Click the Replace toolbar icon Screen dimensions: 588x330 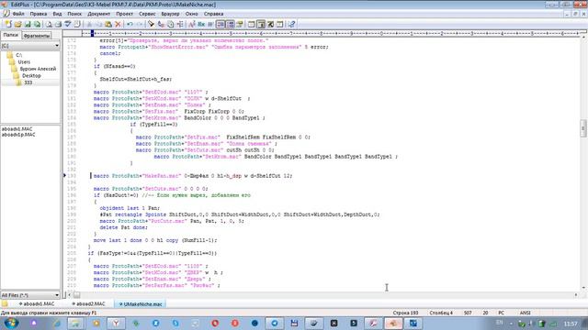[x=161, y=24]
